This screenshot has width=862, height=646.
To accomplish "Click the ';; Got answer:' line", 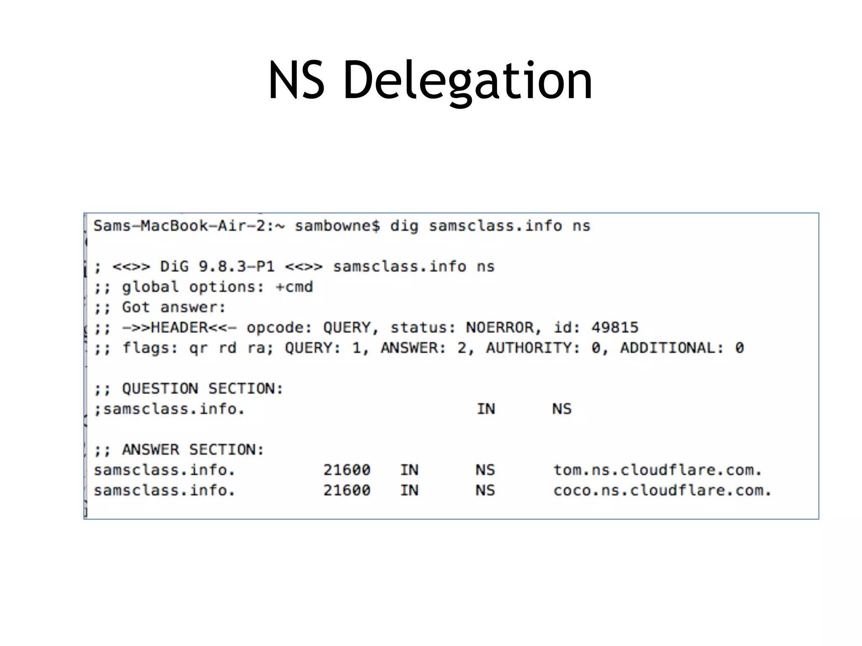I will click(x=160, y=307).
